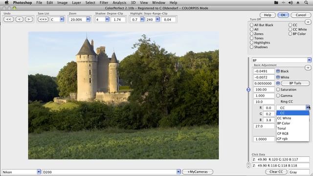Select the Zones radio button

point(251,34)
